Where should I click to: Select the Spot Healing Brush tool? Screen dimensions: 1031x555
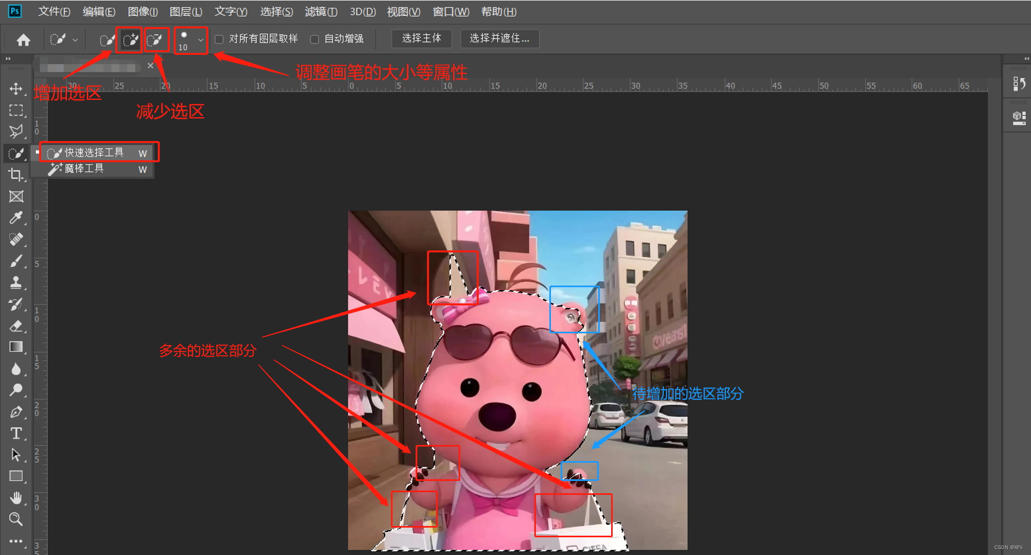click(16, 239)
